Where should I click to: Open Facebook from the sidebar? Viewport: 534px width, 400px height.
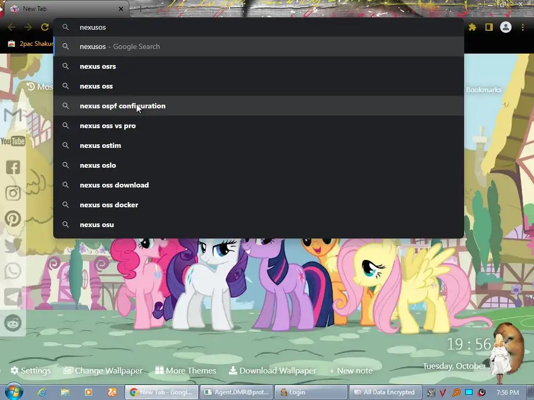13,167
